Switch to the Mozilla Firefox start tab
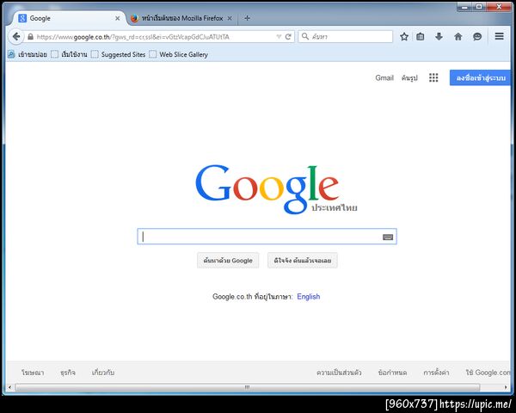This screenshot has height=413, width=516. click(x=181, y=18)
